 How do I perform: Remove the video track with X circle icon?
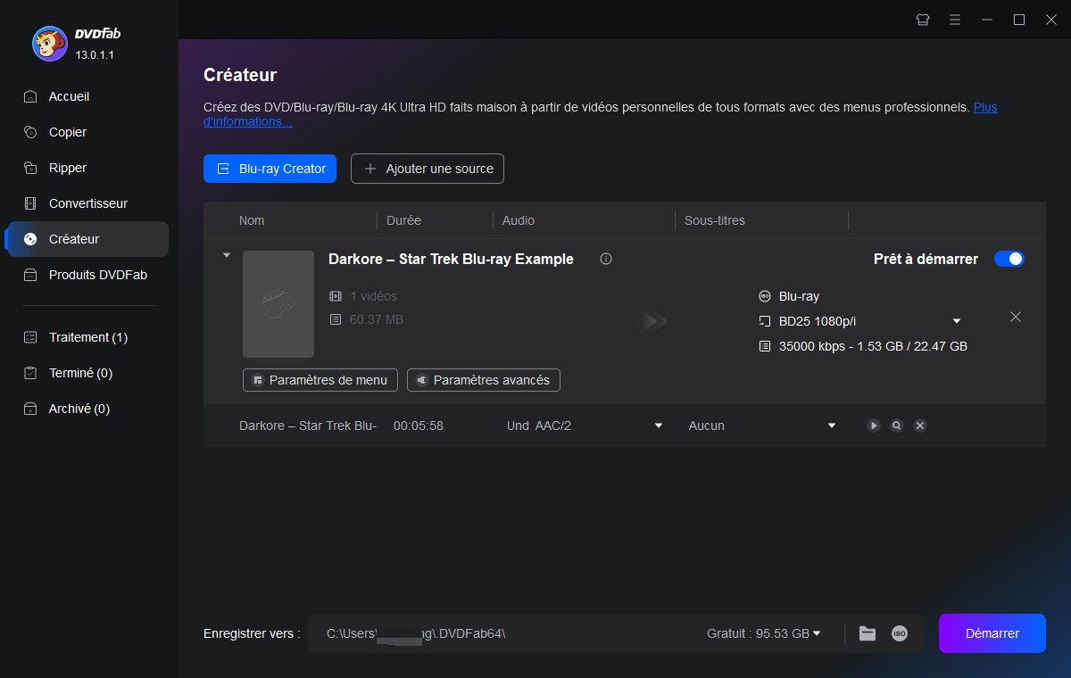click(920, 426)
